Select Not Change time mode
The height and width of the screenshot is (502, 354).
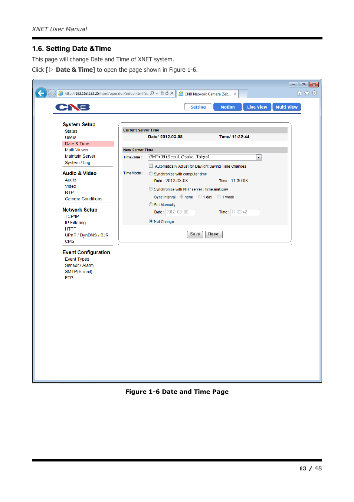pyautogui.click(x=151, y=221)
